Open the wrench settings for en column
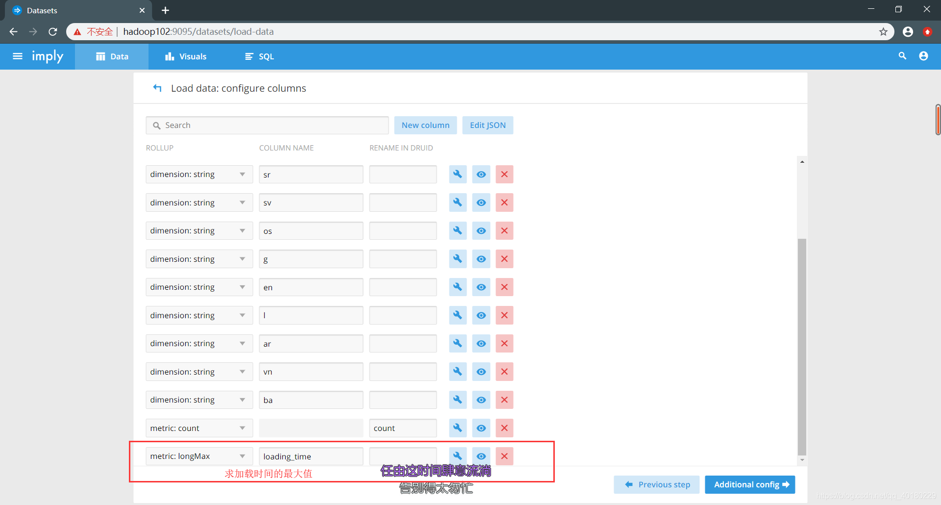941x505 pixels. point(457,287)
